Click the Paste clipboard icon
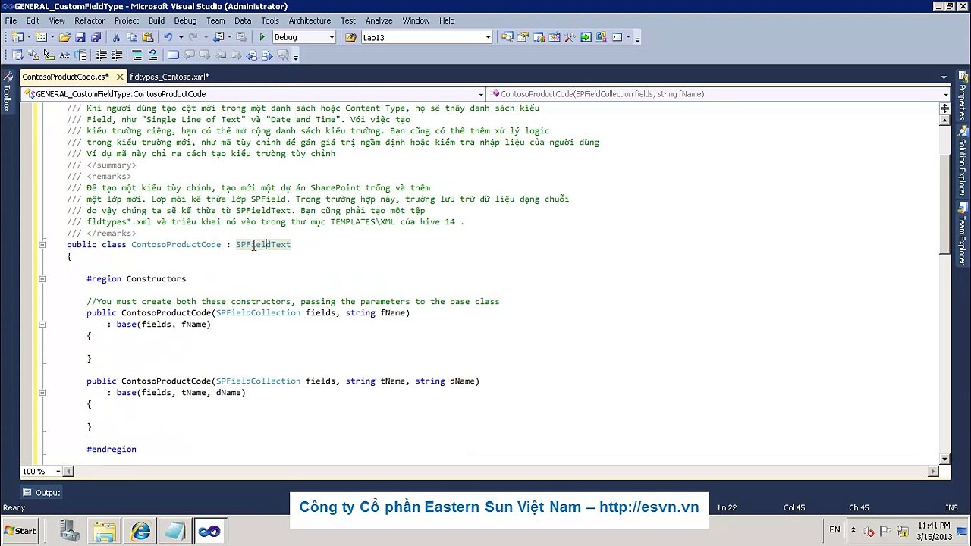 147,37
